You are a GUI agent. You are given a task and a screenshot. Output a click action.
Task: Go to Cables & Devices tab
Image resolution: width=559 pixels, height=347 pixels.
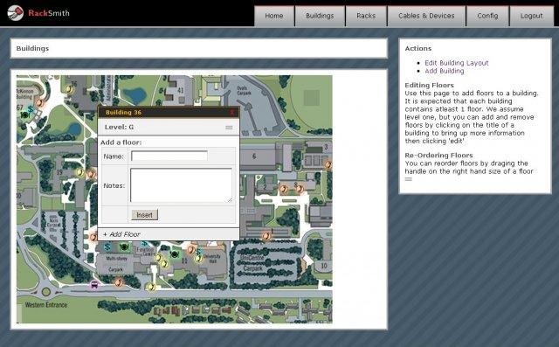(x=426, y=16)
